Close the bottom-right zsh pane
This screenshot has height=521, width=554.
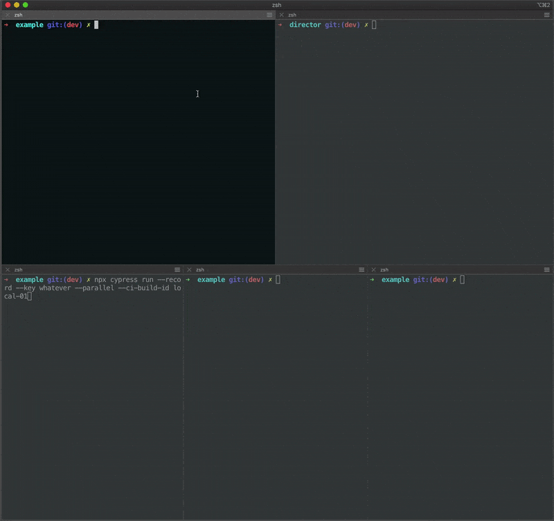pos(373,270)
